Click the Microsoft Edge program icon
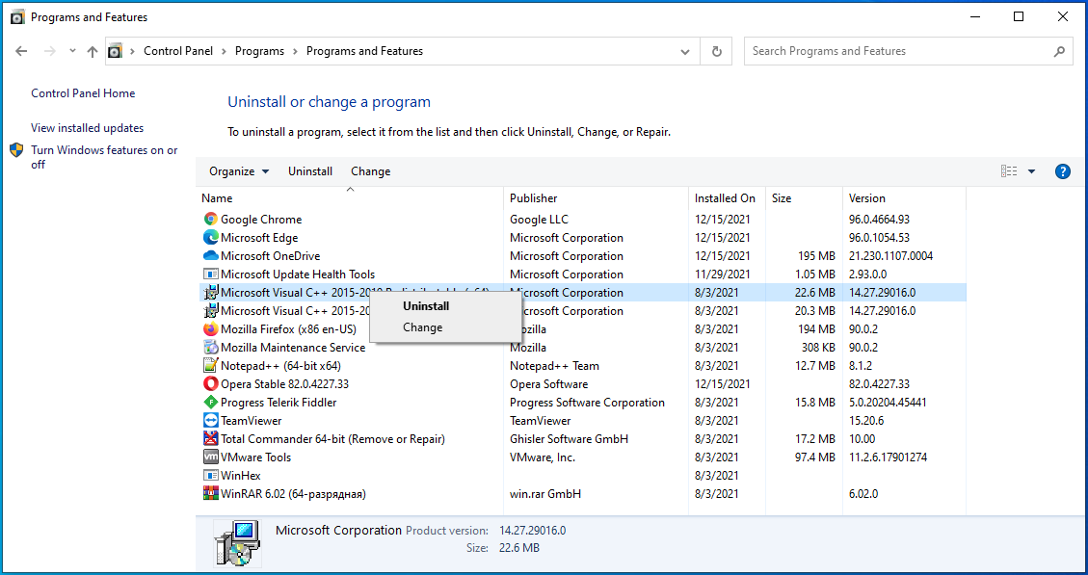The image size is (1088, 575). pyautogui.click(x=211, y=237)
